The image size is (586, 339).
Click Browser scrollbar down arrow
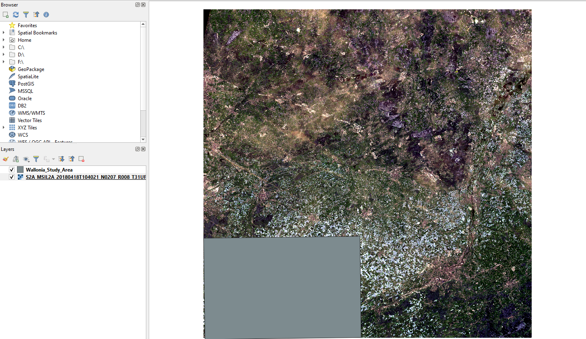(x=143, y=139)
